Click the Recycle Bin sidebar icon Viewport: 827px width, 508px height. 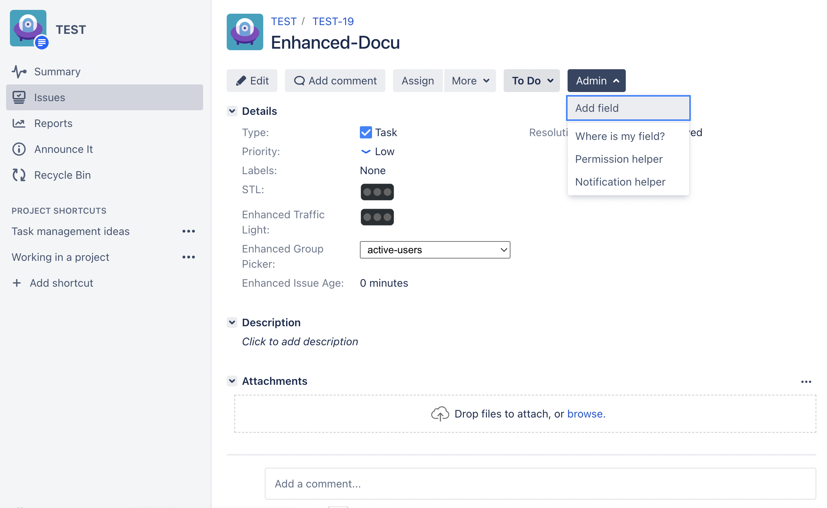pyautogui.click(x=19, y=174)
